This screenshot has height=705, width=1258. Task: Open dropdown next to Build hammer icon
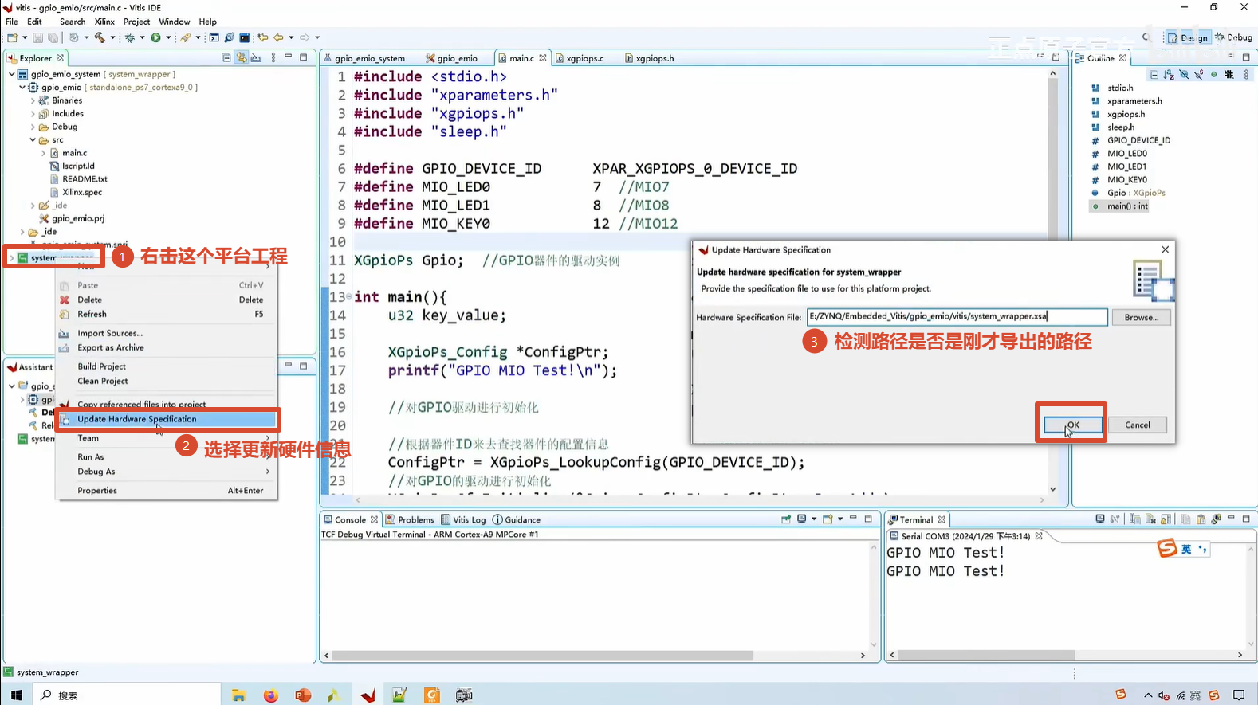pos(112,37)
